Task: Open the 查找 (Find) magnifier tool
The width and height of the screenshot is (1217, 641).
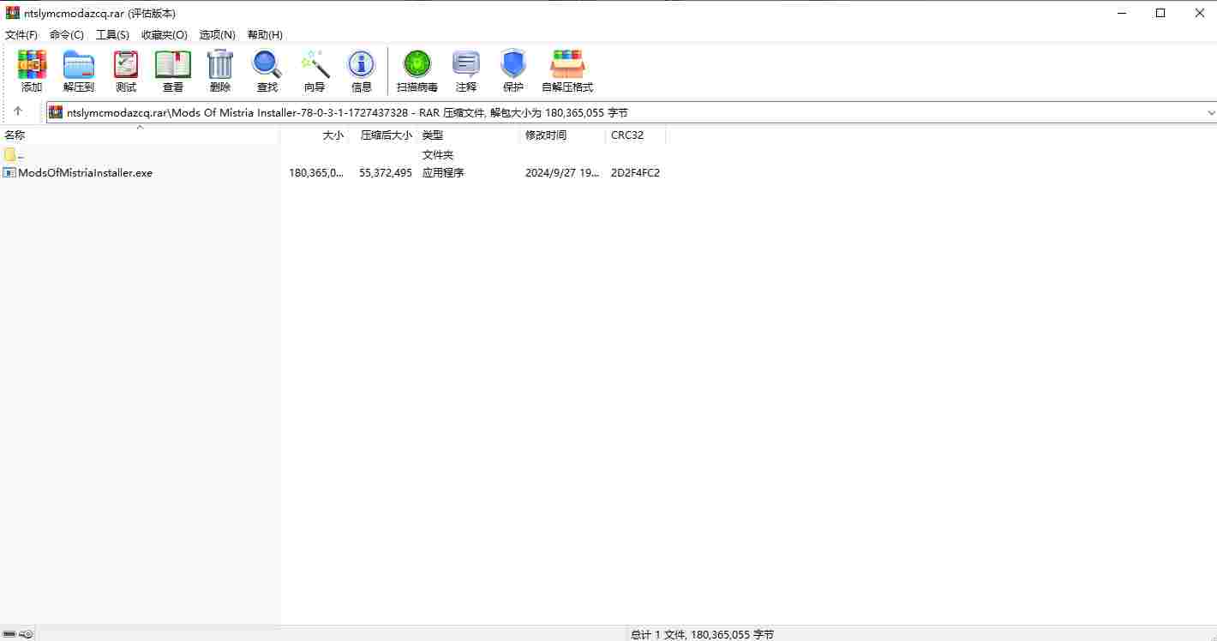Action: click(x=267, y=65)
